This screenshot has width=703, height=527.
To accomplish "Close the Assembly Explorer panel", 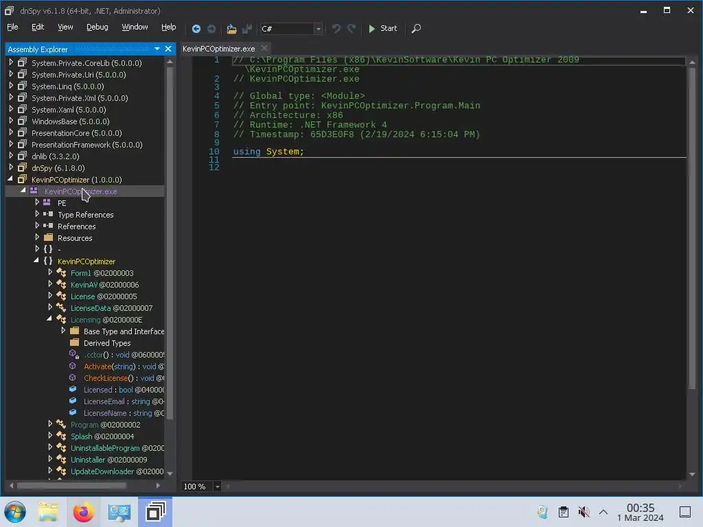I will tap(168, 49).
